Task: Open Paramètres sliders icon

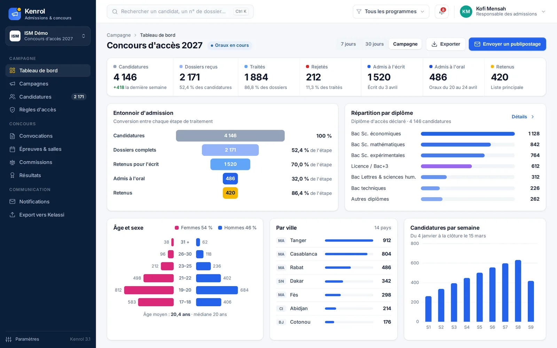Action: point(9,339)
